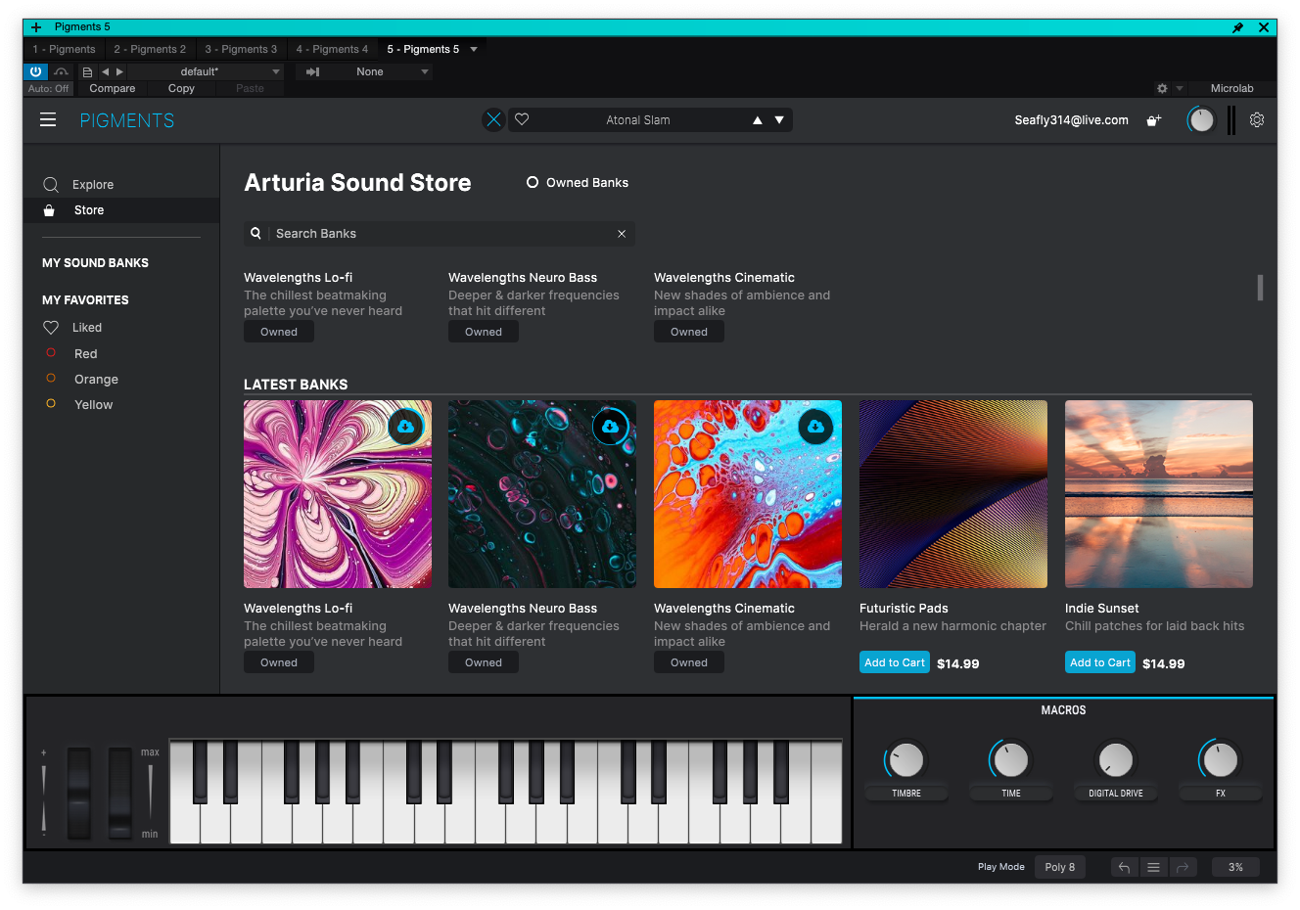Click the Seafly314@live.com account label

[x=1071, y=120]
